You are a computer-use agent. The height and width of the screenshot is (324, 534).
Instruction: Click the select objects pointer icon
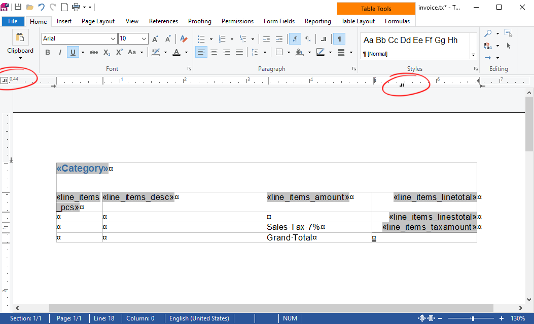(509, 46)
